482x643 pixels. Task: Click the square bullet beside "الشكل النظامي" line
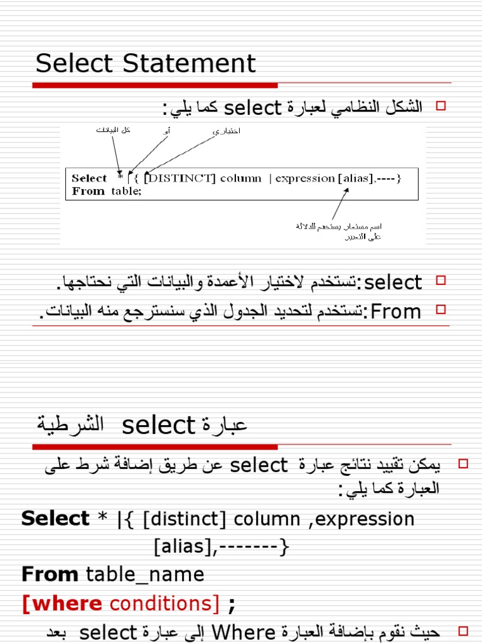(440, 106)
